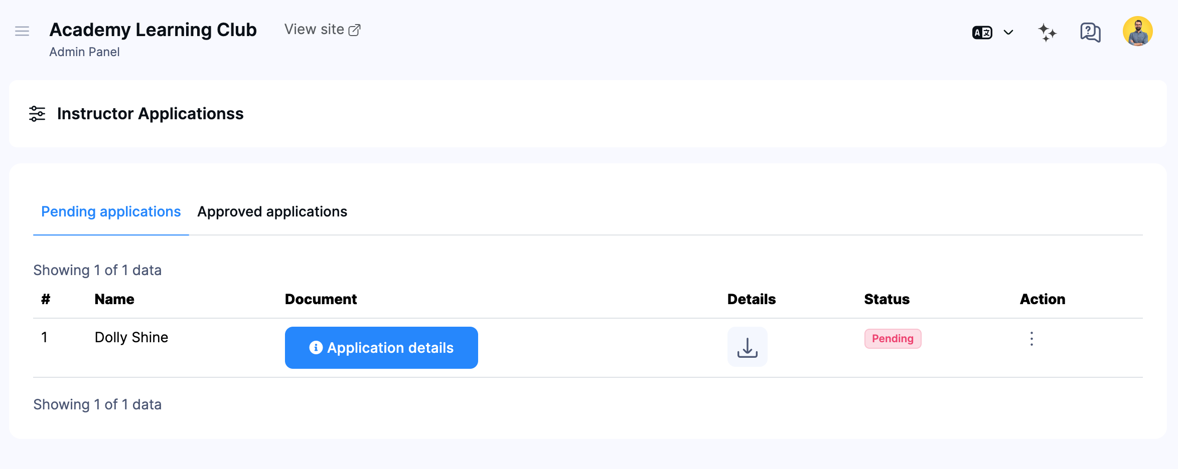Click the info icon inside Application details button
The height and width of the screenshot is (469, 1178).
pyautogui.click(x=316, y=347)
